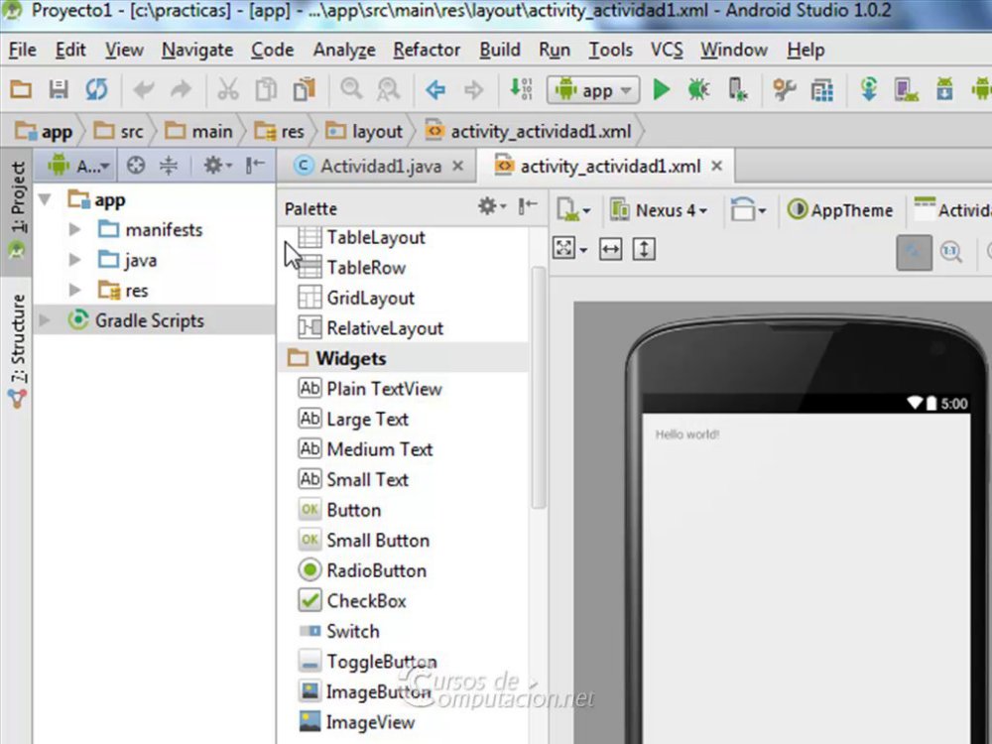Expand the res folder in tree

[x=74, y=290]
